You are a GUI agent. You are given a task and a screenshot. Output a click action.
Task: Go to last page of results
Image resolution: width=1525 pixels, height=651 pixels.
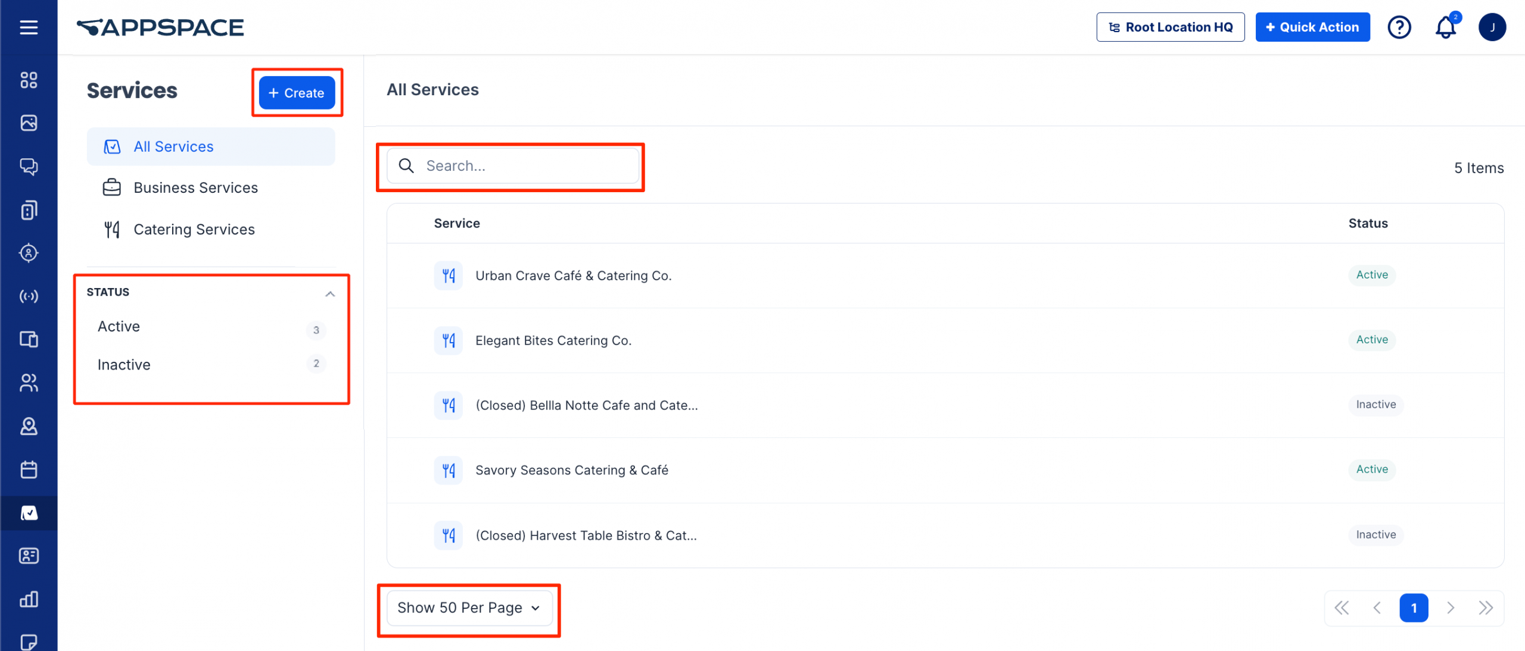(1486, 608)
